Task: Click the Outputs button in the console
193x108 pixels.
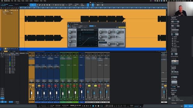Action: 2,95
